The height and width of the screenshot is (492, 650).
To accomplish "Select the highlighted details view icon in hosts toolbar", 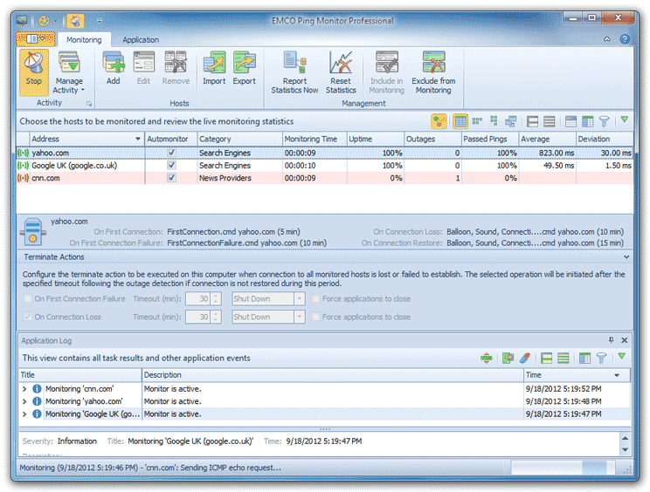I will 460,121.
